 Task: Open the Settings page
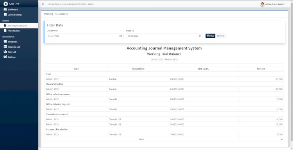tap(19, 57)
